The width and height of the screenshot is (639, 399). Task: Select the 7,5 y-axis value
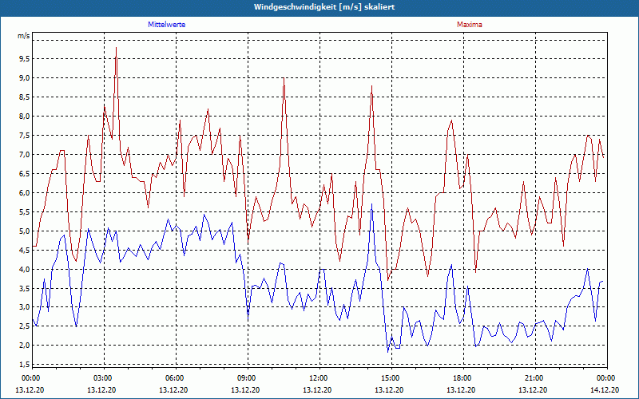click(24, 135)
